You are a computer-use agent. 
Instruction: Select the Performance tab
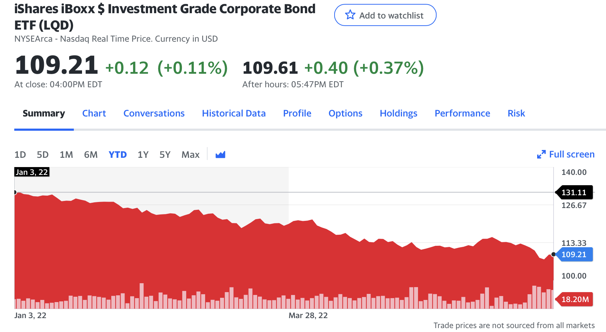coord(462,113)
